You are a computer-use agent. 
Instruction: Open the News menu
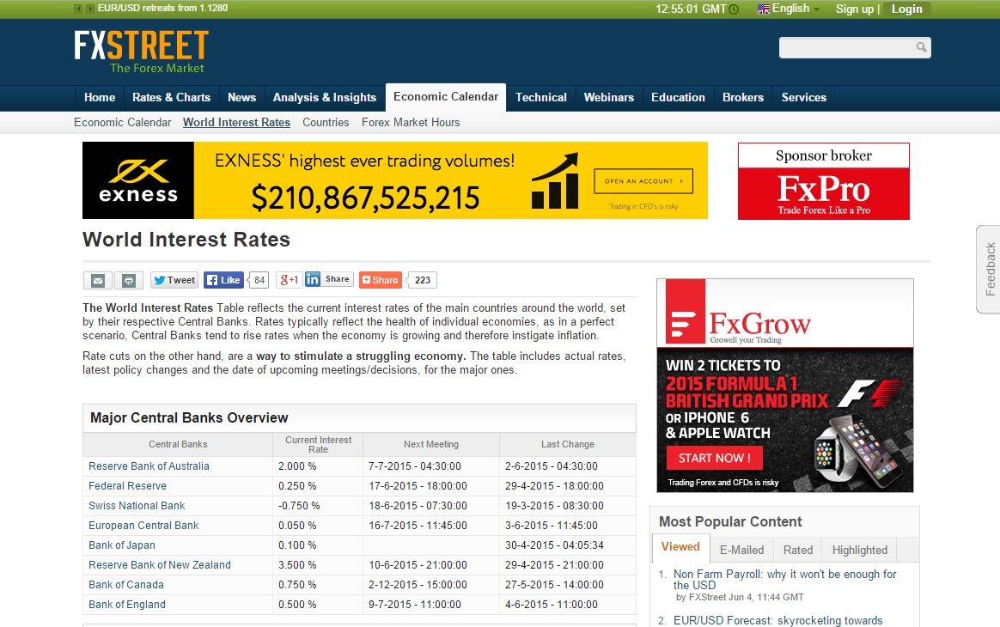point(241,98)
